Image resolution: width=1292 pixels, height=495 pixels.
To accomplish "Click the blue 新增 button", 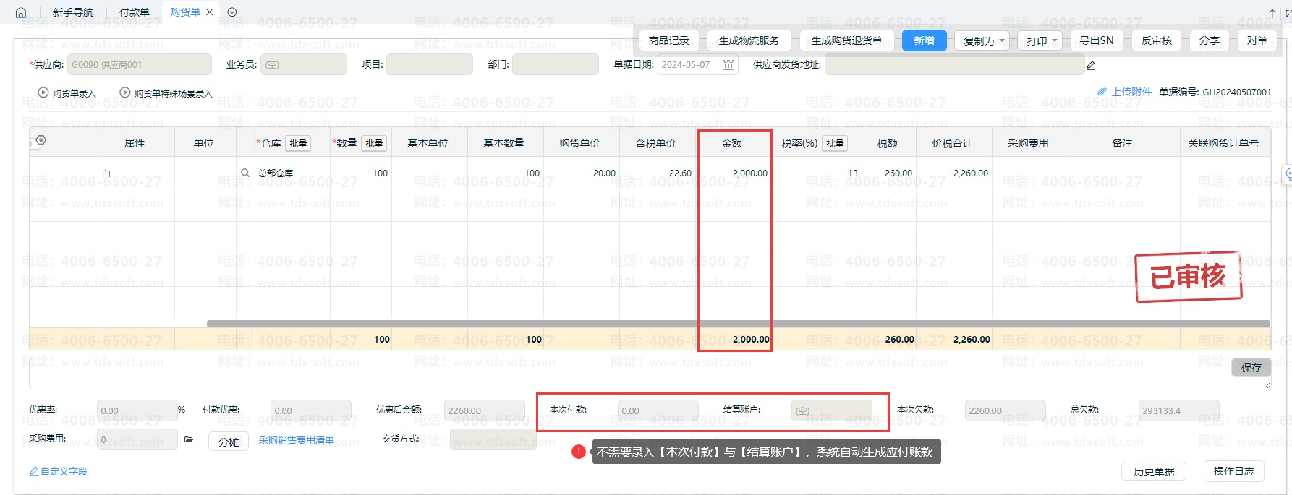I will [x=924, y=40].
